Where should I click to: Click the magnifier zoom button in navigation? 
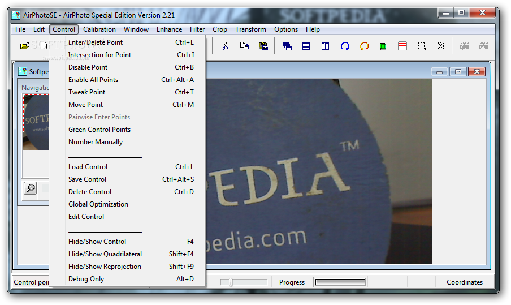point(31,188)
